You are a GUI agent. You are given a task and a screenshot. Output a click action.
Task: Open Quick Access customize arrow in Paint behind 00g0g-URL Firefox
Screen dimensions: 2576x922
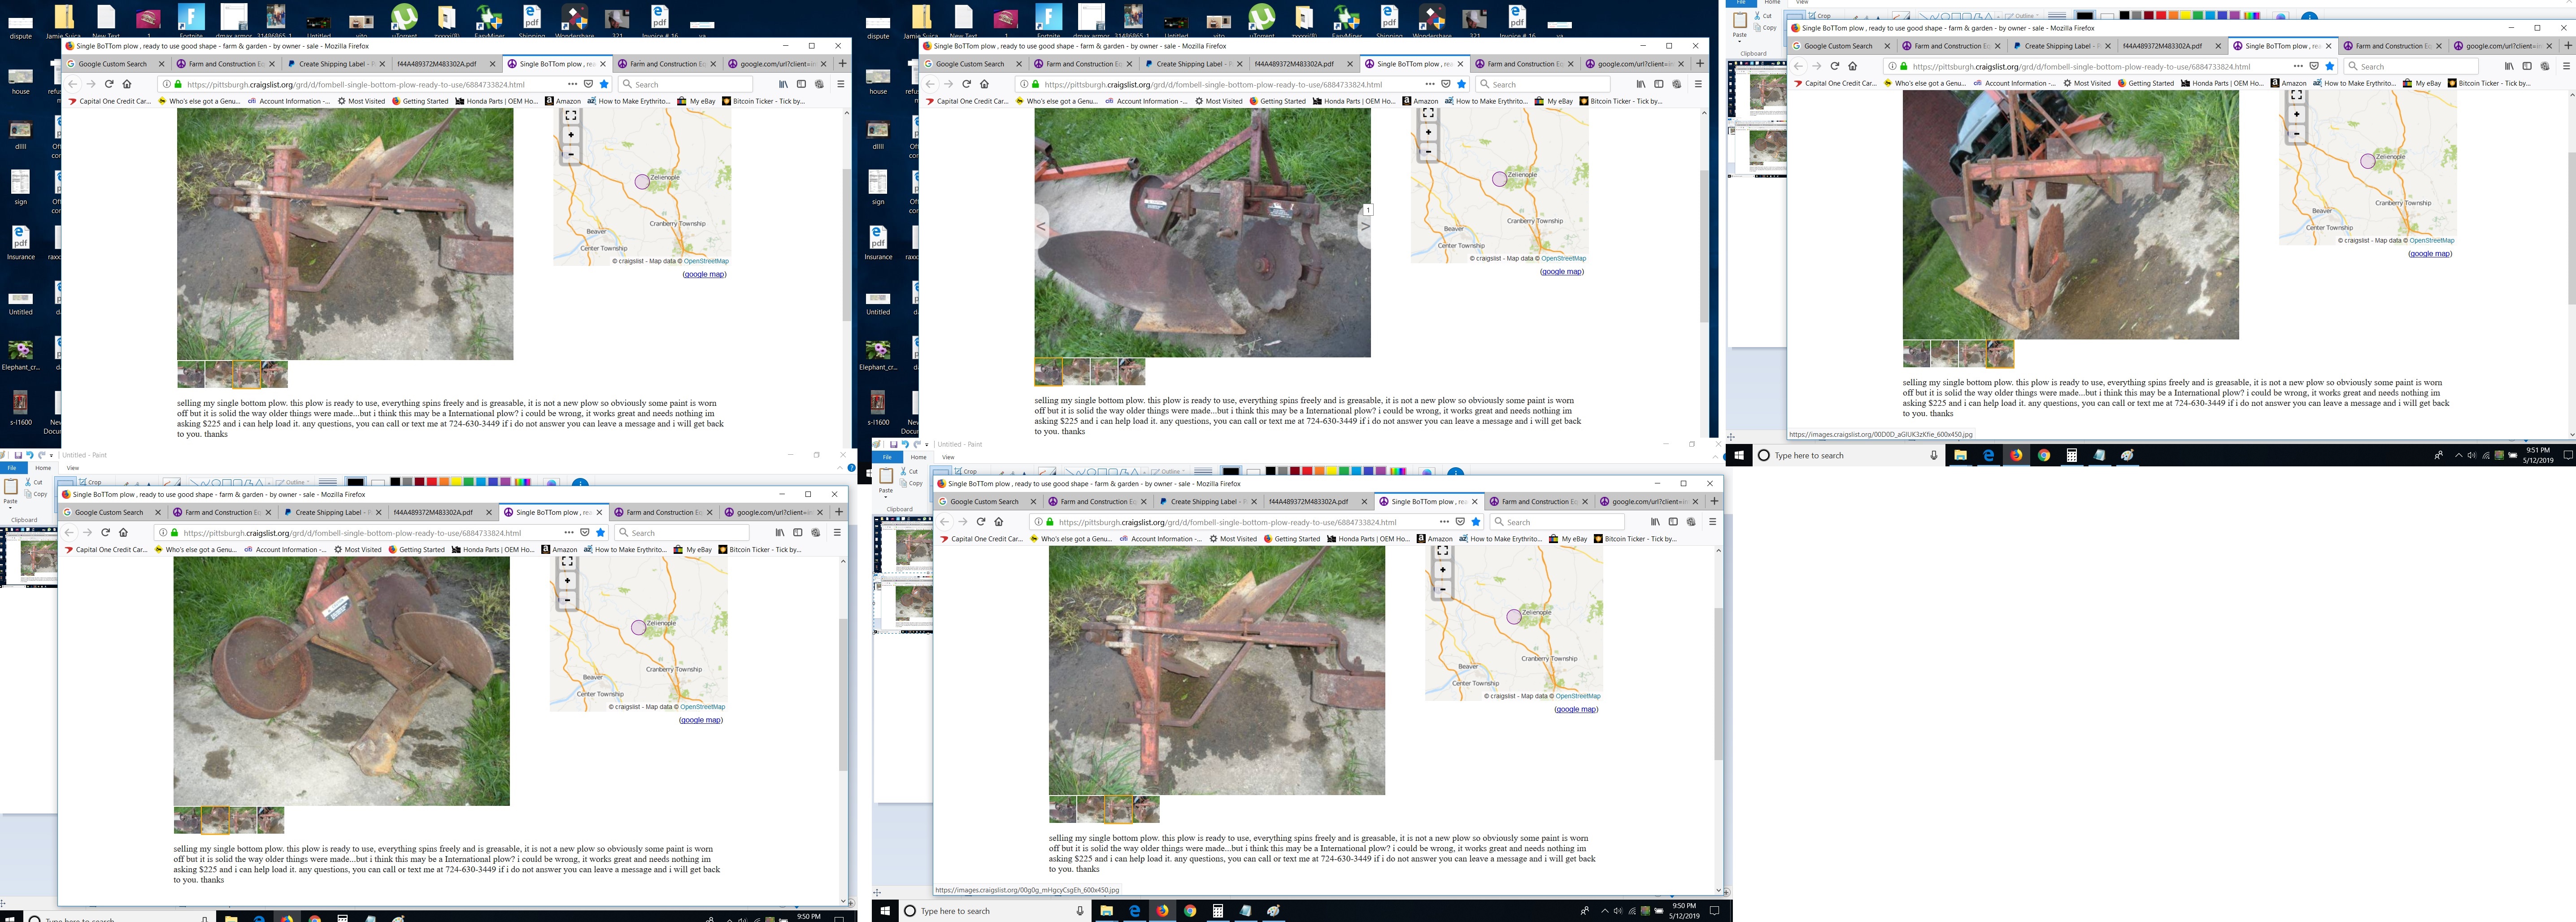(x=928, y=444)
